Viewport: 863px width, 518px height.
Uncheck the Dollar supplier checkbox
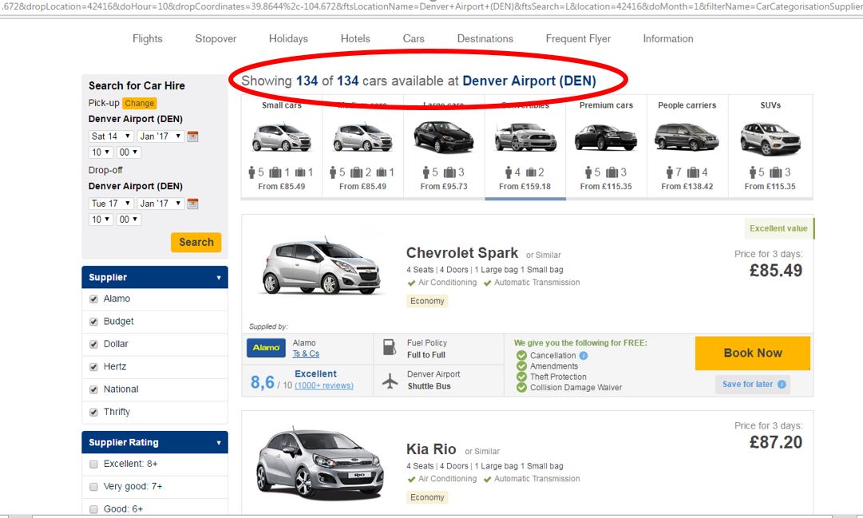tap(93, 345)
